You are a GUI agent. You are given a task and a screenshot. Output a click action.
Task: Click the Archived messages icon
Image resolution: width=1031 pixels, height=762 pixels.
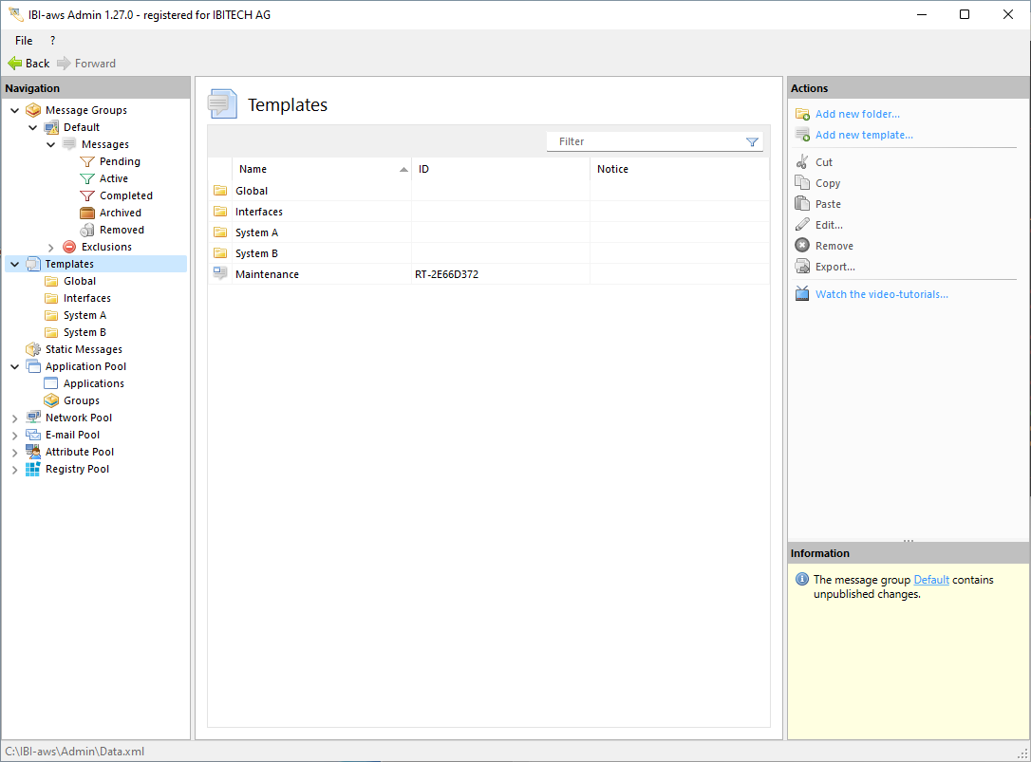pos(87,213)
